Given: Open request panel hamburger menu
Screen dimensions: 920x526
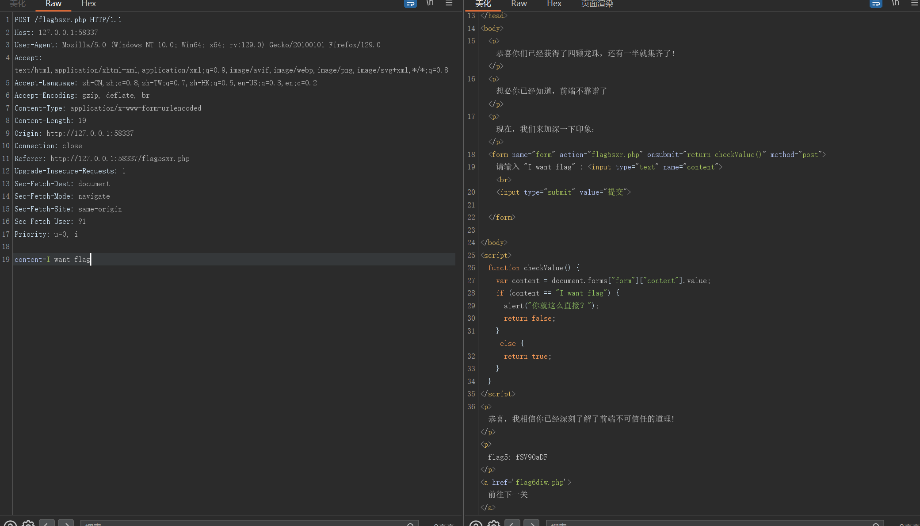Looking at the screenshot, I should point(449,3).
